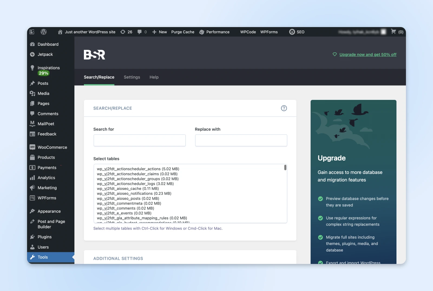This screenshot has height=291, width=433.
Task: Click the New plus icon
Action: [x=154, y=32]
